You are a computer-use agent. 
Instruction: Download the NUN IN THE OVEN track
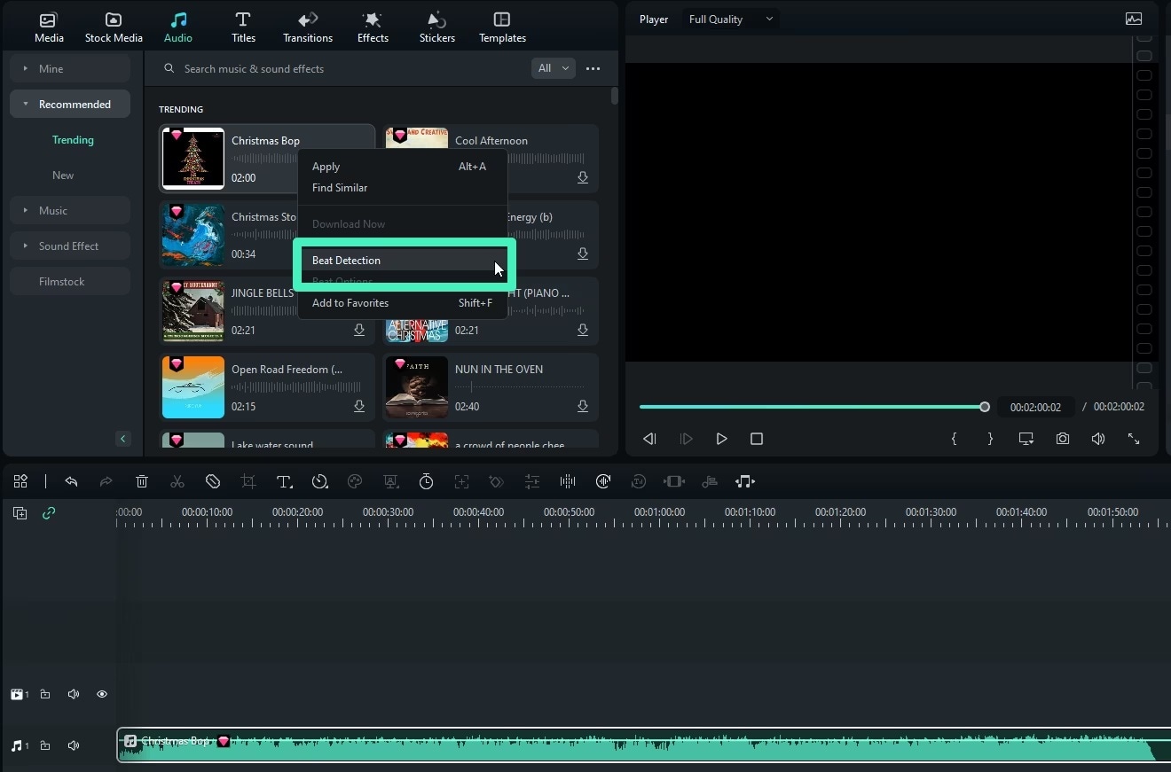(x=583, y=406)
